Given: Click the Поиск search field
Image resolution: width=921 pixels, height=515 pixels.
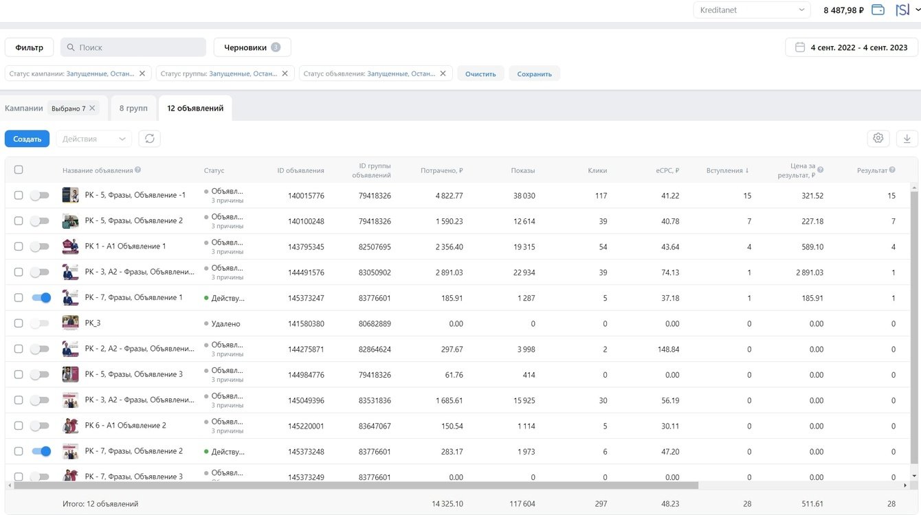Looking at the screenshot, I should pyautogui.click(x=133, y=47).
